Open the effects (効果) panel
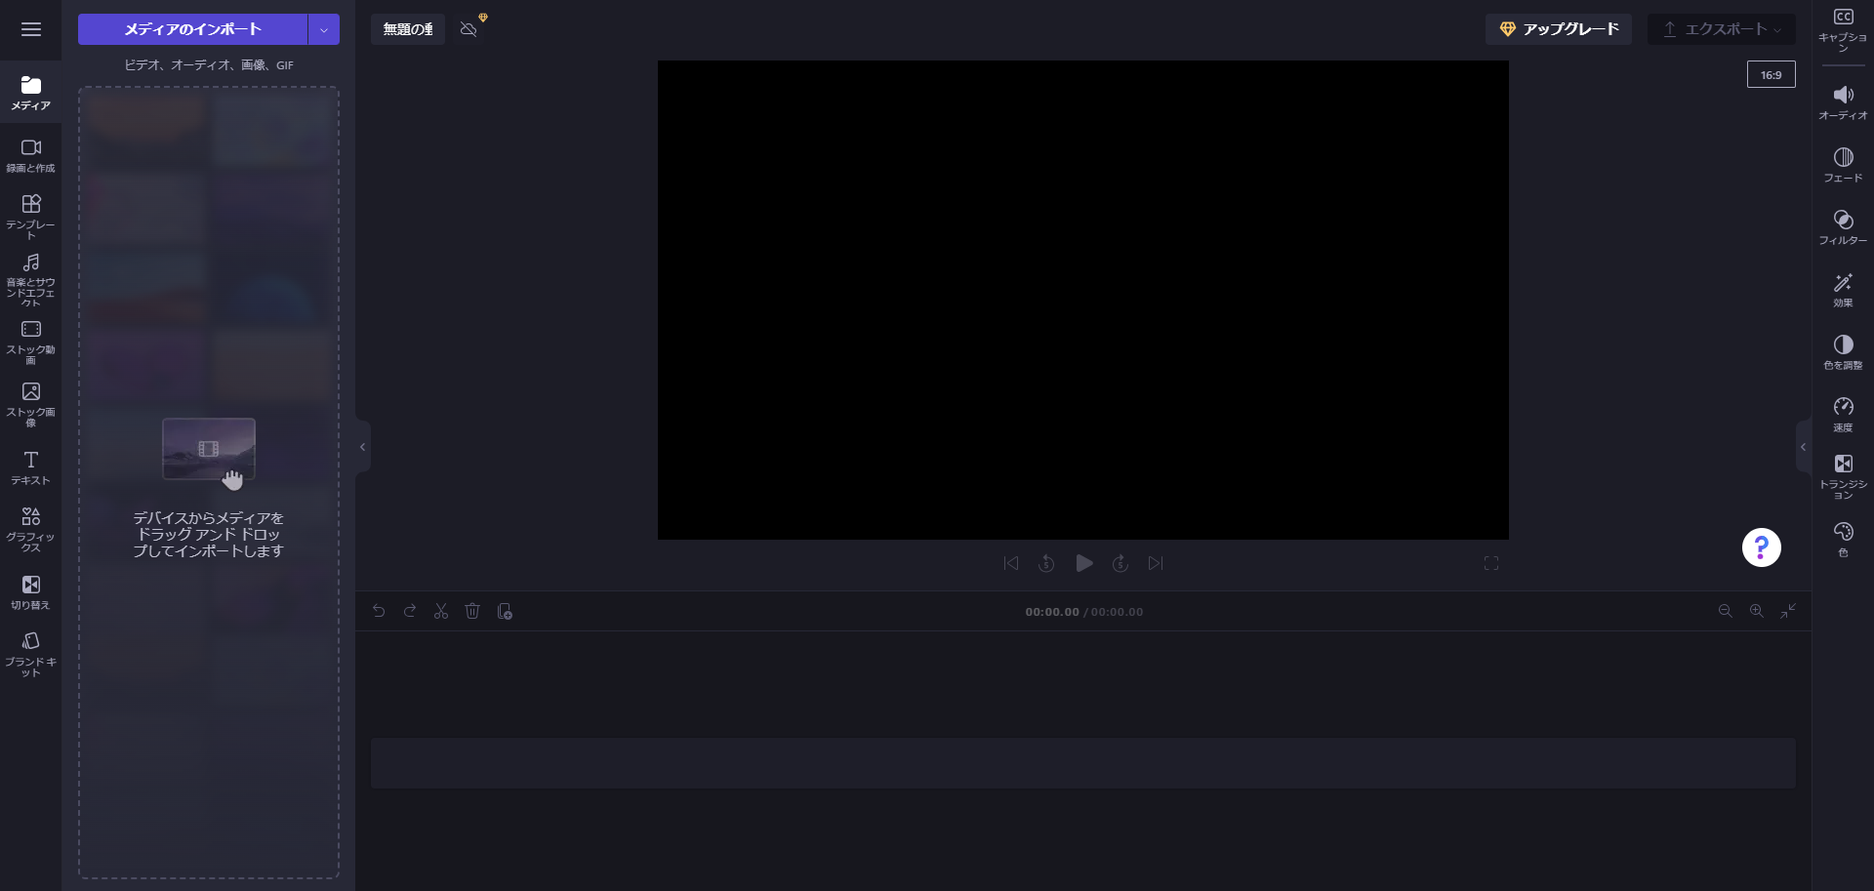 coord(1843,290)
